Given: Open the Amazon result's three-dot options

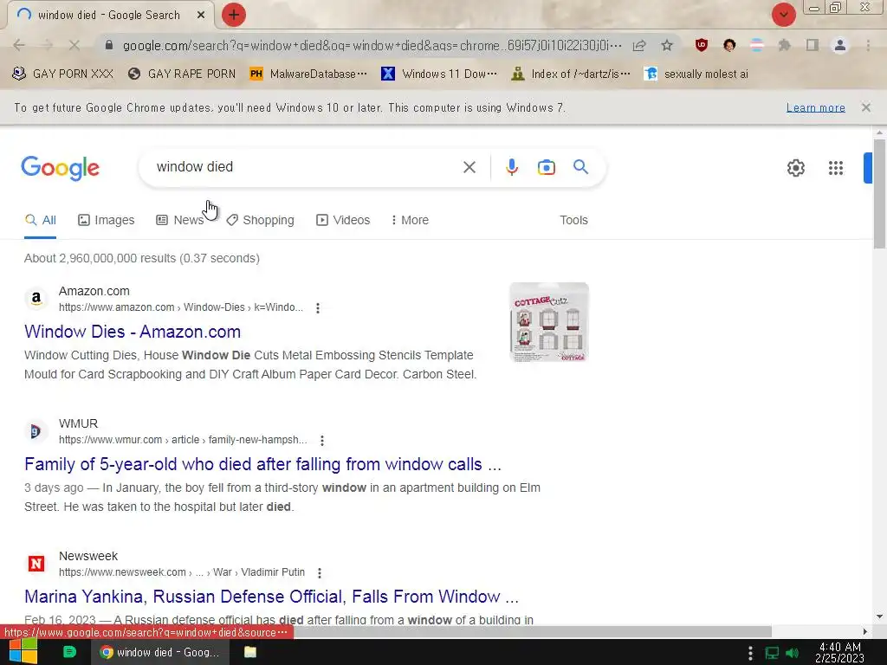Looking at the screenshot, I should pyautogui.click(x=317, y=308).
